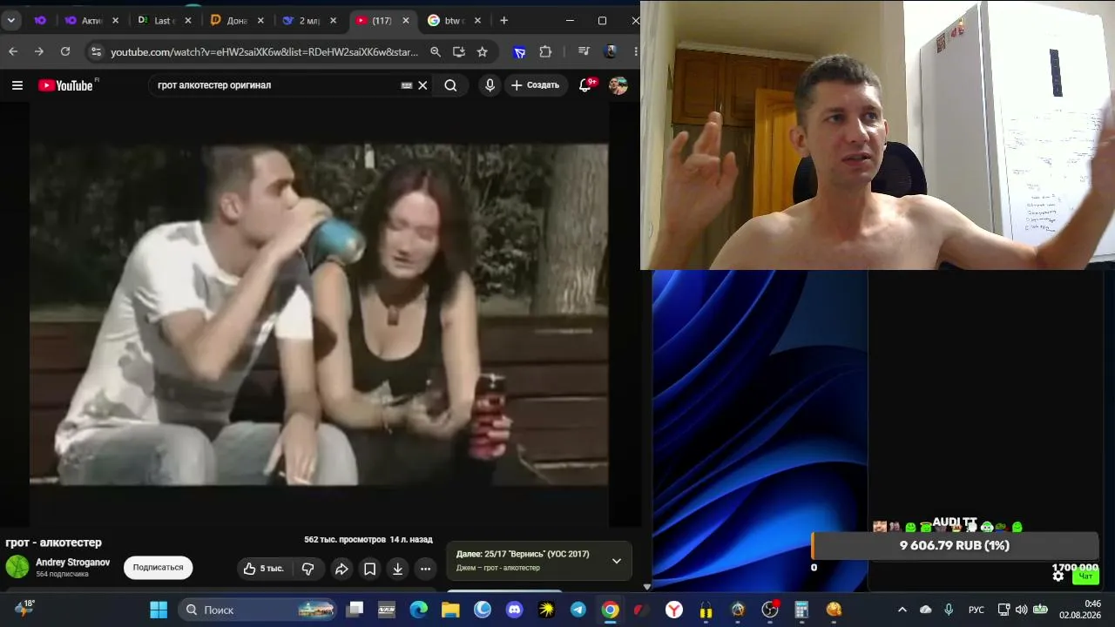
Task: Open Calculator from the taskbar
Action: point(801,610)
